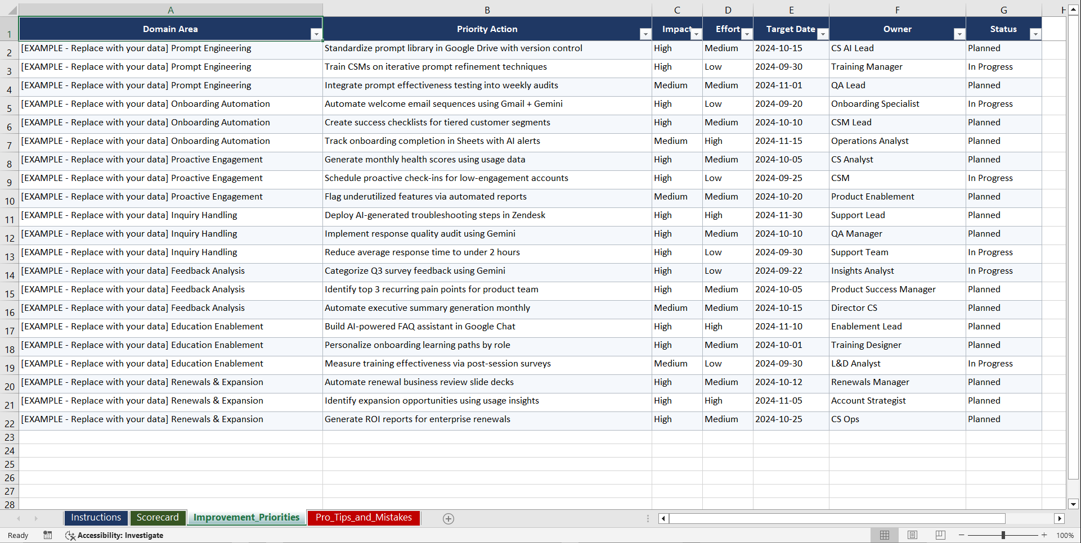Run the Accessibility: Investigate checker
Screen dimensions: 1081x543
point(114,535)
